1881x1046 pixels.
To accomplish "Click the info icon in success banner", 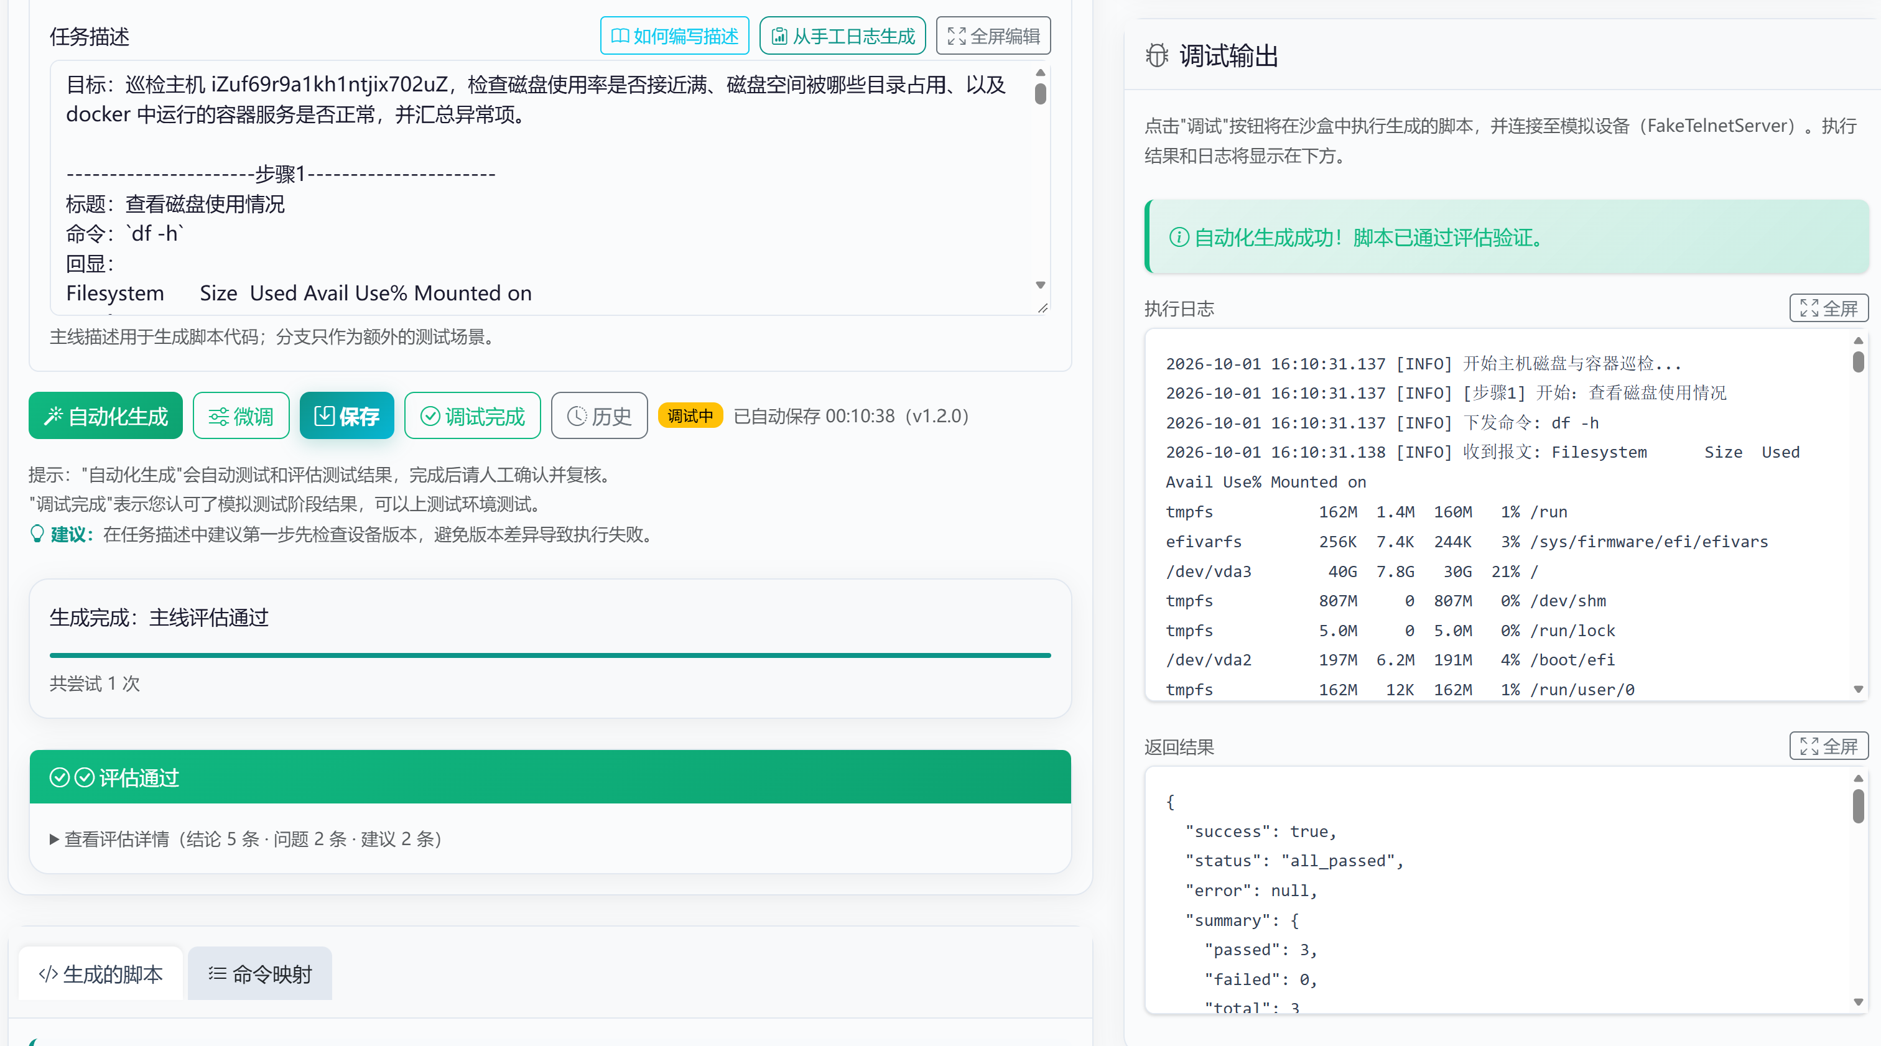I will coord(1179,237).
